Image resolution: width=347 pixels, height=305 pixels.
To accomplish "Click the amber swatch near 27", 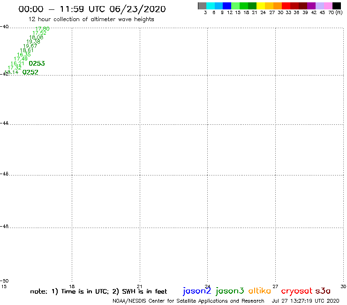I will pos(269,6).
